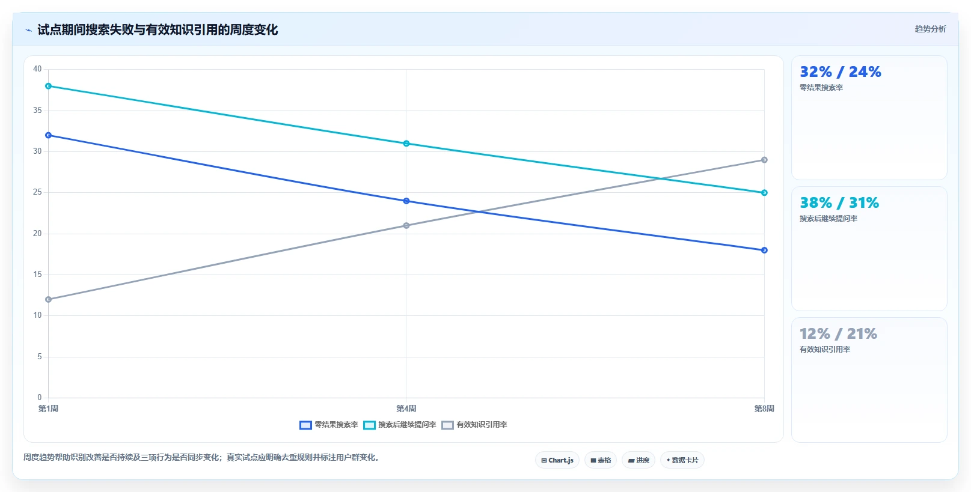Click the 搜索后继续提问率 point at 第1周
The image size is (971, 492).
49,86
